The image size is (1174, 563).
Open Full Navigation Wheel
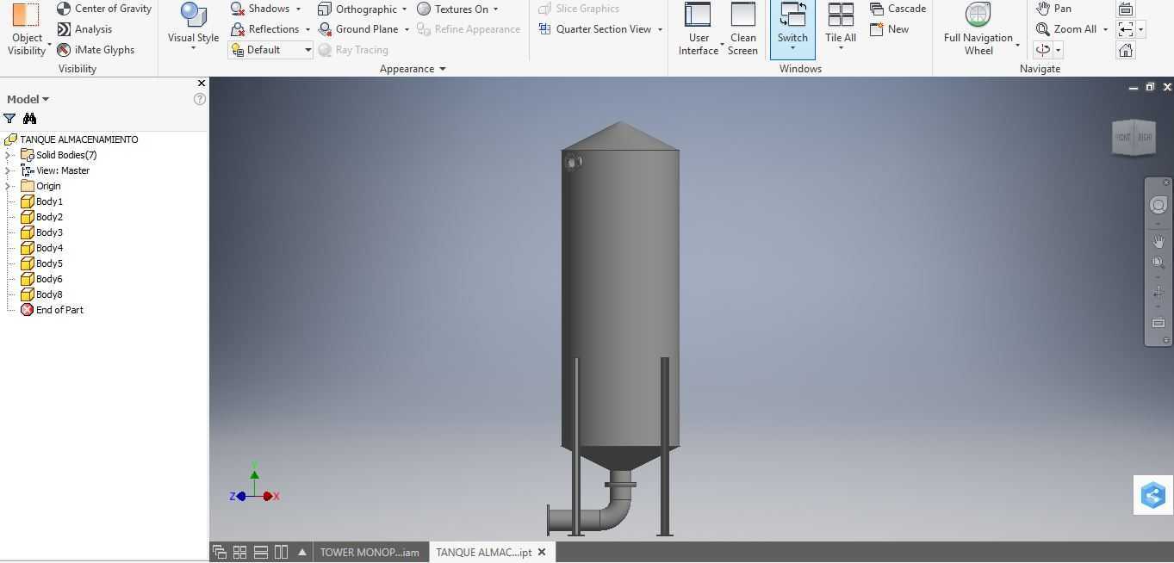click(978, 30)
